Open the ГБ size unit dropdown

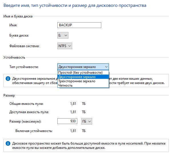click(87, 121)
